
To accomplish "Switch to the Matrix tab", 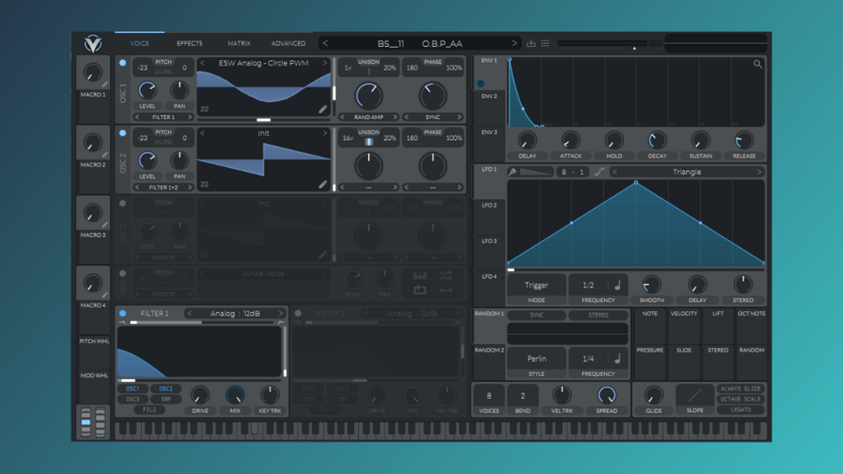I will [239, 44].
